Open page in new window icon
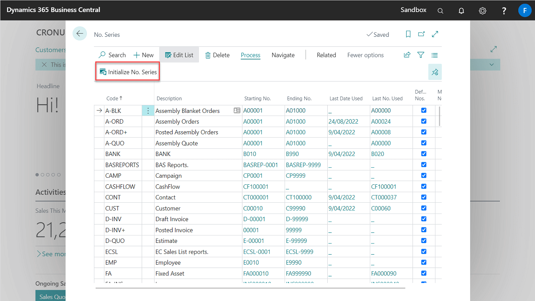The width and height of the screenshot is (535, 301). [x=421, y=34]
